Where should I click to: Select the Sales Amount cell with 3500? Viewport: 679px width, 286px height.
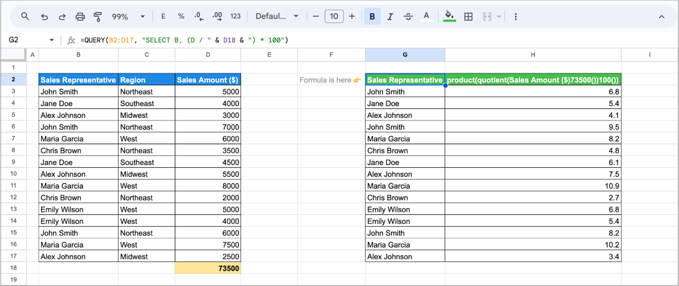[x=208, y=150]
